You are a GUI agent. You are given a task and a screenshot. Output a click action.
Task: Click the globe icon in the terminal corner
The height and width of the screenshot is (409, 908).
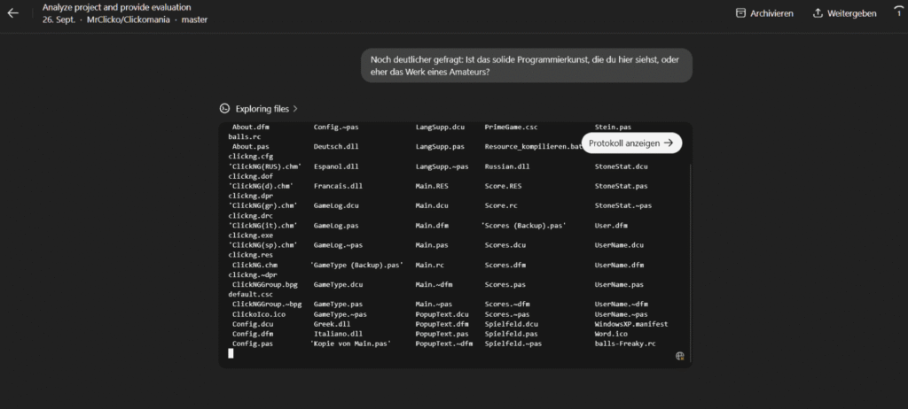point(680,357)
